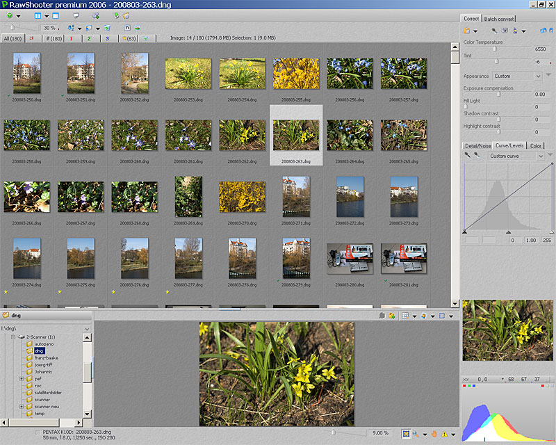Show only priority 1 images
556x445 pixels.
[71, 38]
